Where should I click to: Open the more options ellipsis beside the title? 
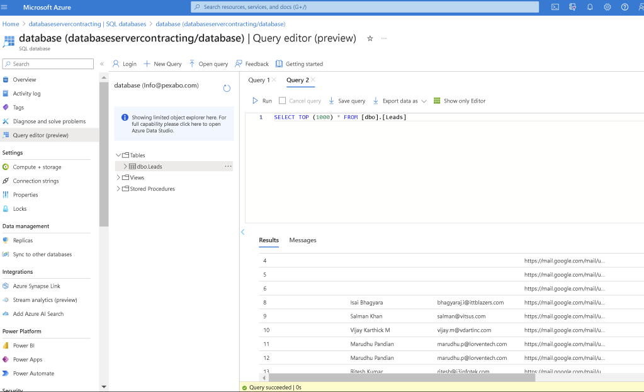384,38
